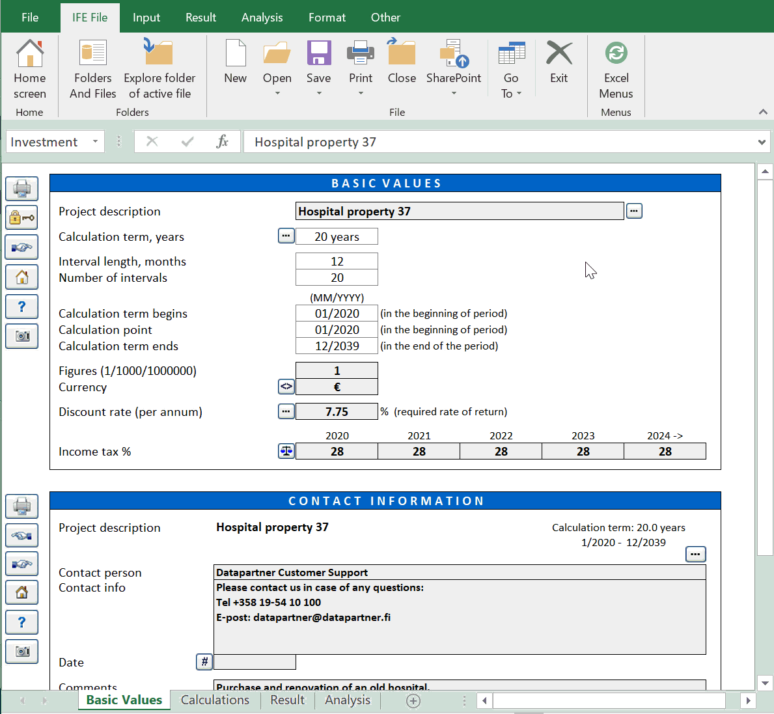
Task: Click the currency switch <> button
Action: [x=286, y=387]
